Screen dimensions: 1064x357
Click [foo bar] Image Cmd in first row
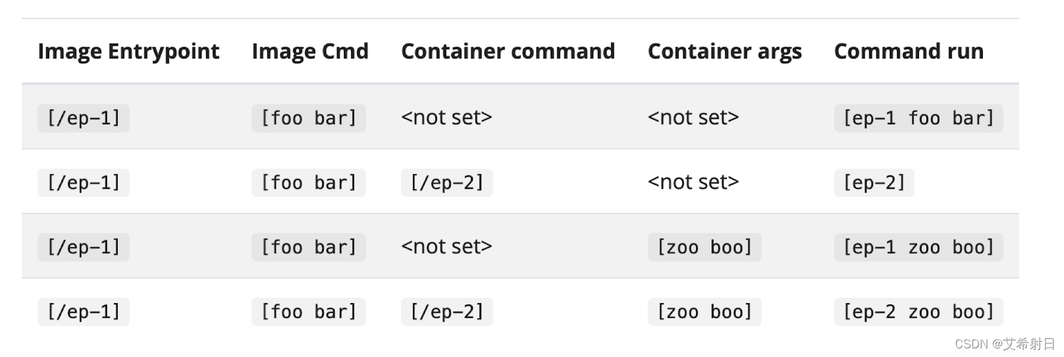click(x=309, y=118)
